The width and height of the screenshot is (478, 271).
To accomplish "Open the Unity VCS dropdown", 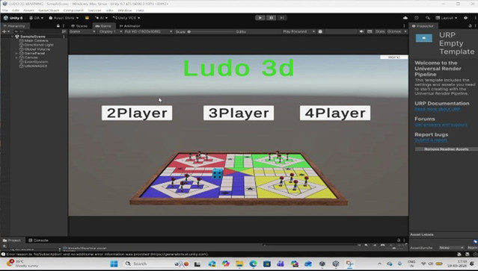I will pyautogui.click(x=126, y=18).
